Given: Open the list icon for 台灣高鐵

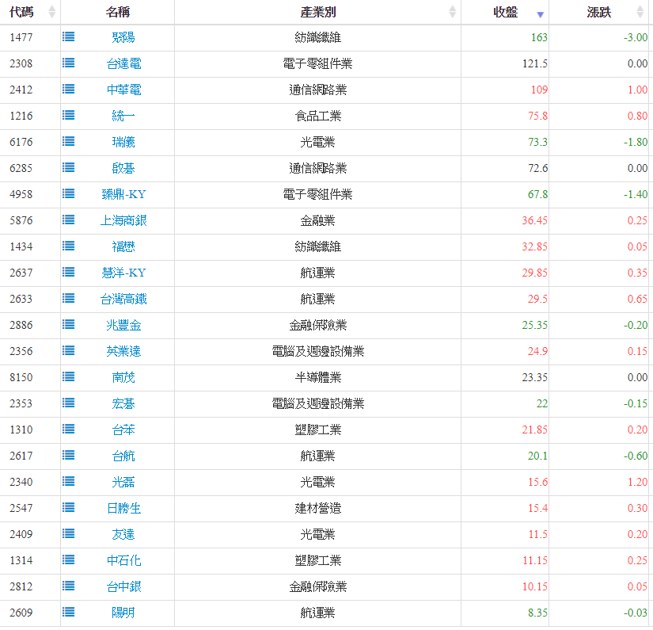Looking at the screenshot, I should click(69, 299).
